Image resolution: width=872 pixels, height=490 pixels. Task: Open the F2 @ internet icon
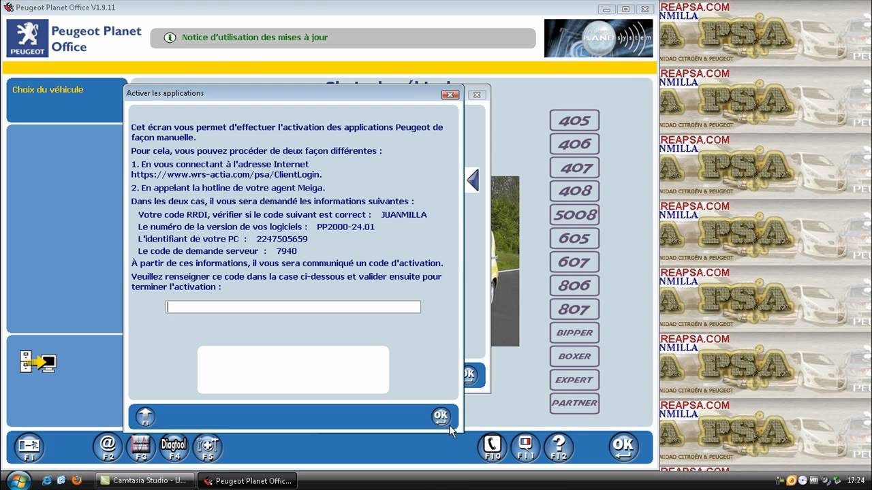coord(108,447)
